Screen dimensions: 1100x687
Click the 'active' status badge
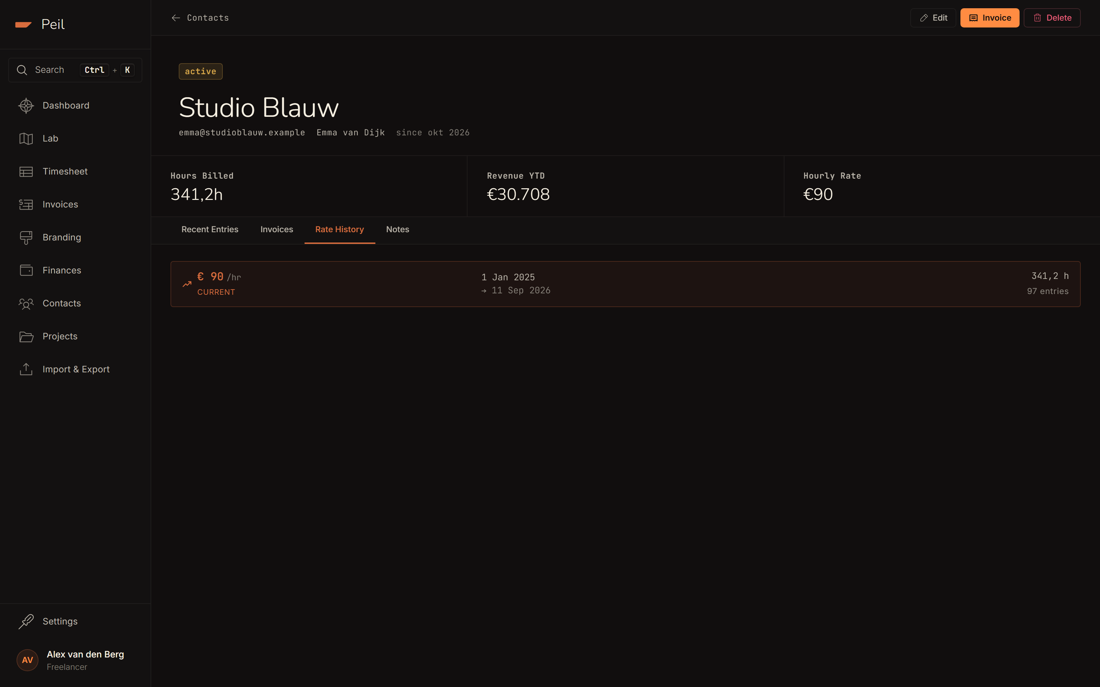(x=200, y=71)
